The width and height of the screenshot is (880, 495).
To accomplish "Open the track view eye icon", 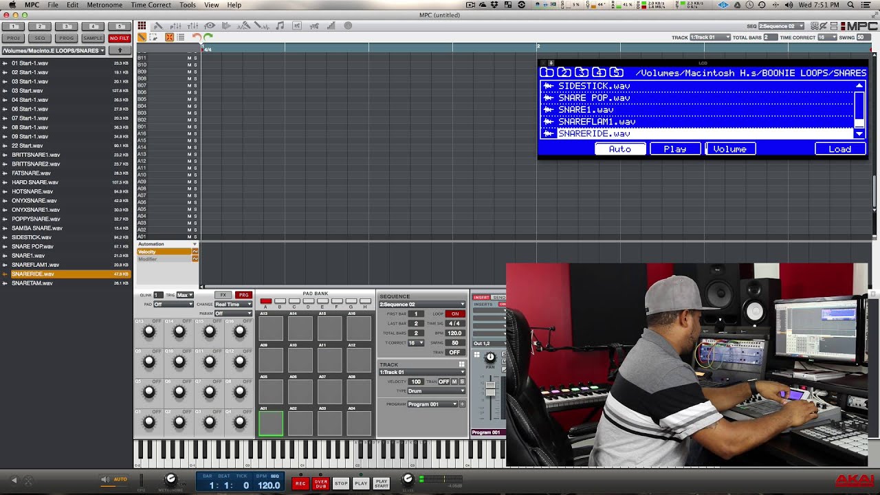I will coord(210,26).
